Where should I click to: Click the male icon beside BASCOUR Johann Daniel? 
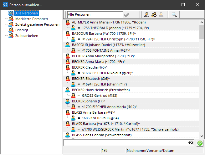coord(67,45)
